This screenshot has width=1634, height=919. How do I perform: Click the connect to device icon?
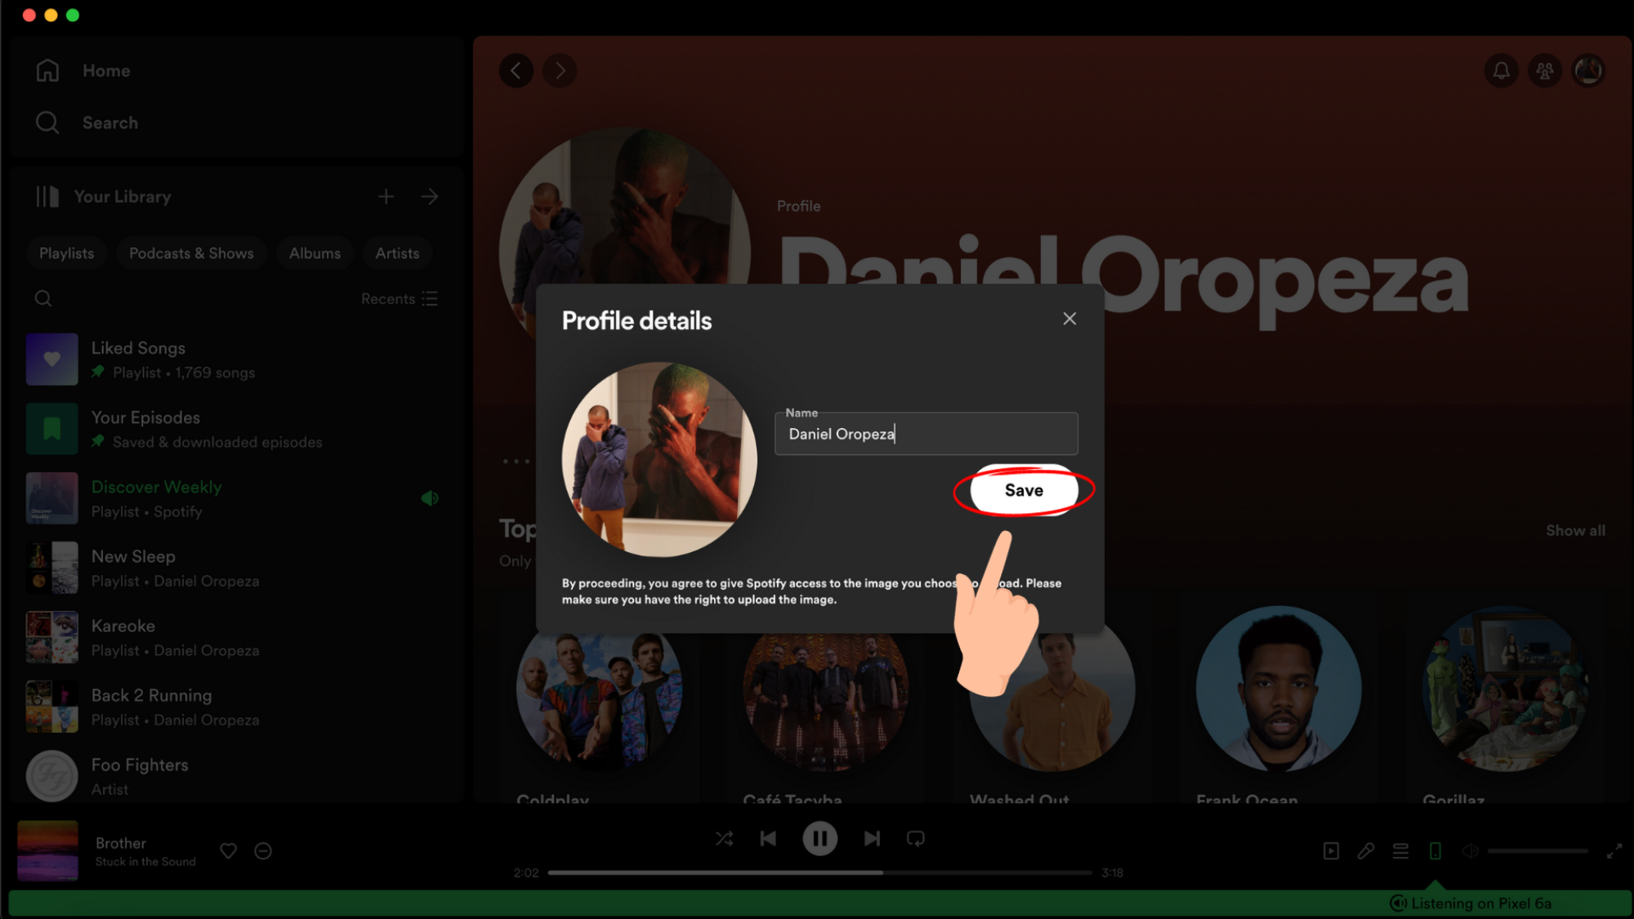click(x=1436, y=850)
